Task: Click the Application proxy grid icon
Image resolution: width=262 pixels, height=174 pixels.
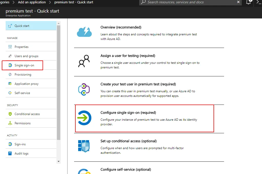Action: coord(10,84)
